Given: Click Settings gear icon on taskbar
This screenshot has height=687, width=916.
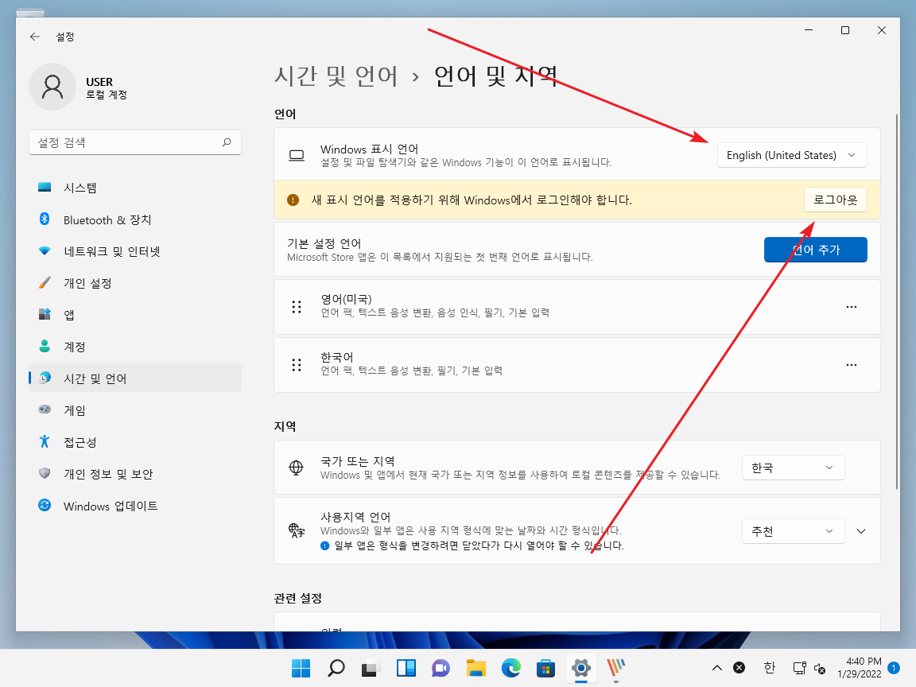Looking at the screenshot, I should (580, 668).
